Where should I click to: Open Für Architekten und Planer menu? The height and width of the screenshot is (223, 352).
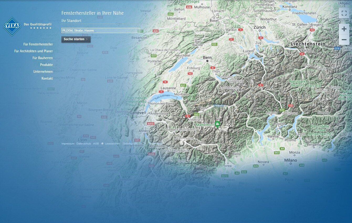(x=34, y=51)
